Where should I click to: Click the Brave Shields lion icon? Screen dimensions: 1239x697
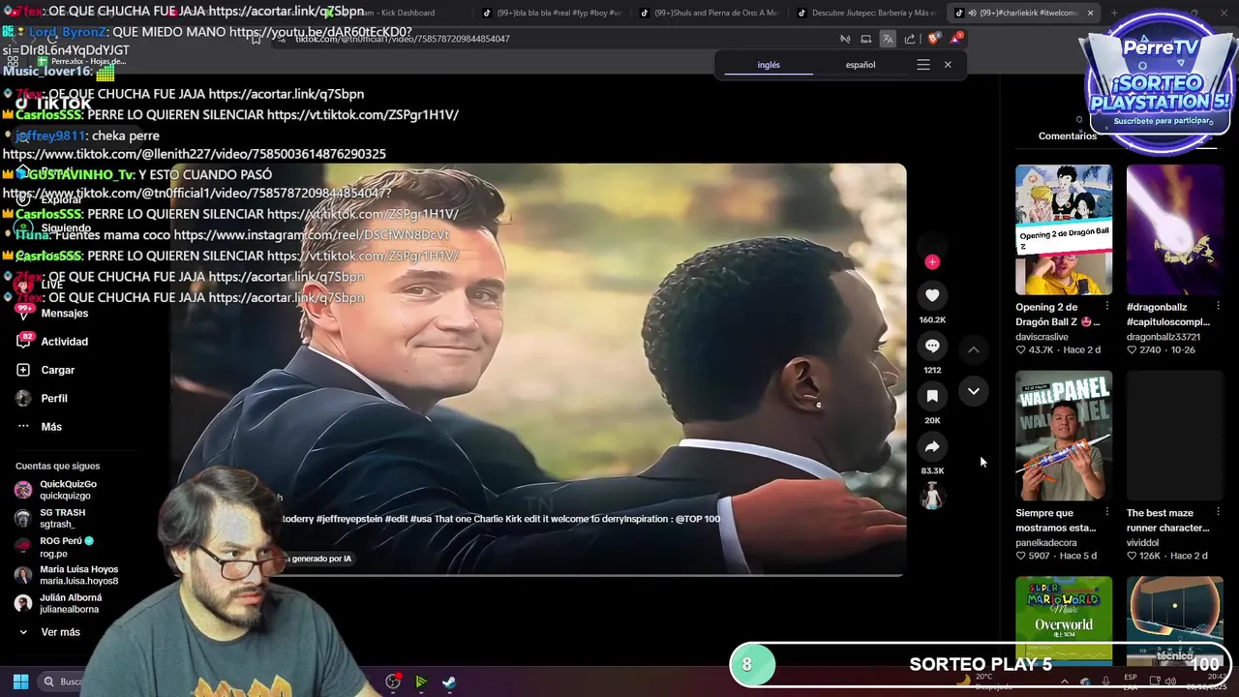pyautogui.click(x=933, y=39)
